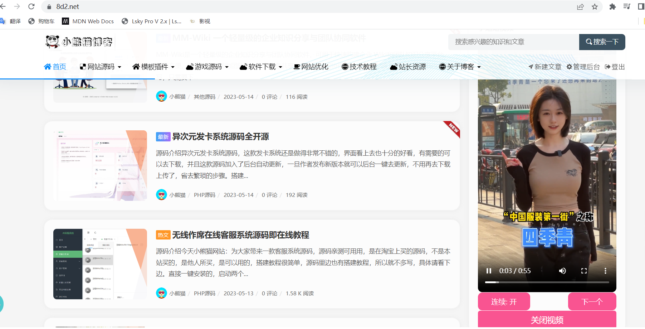This screenshot has width=645, height=329.
Task: Click author avatar on 在线客服系统 post
Action: click(x=161, y=293)
